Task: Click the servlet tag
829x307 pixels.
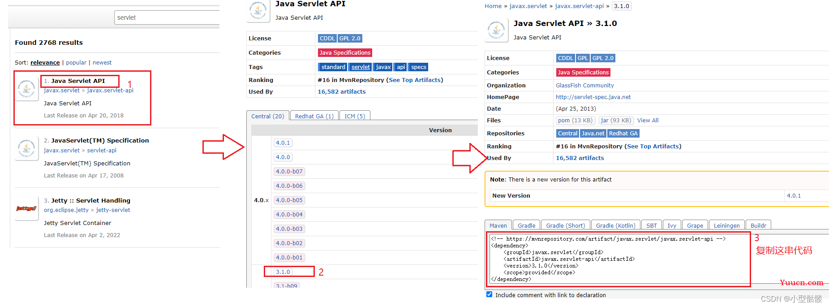Action: [x=361, y=67]
